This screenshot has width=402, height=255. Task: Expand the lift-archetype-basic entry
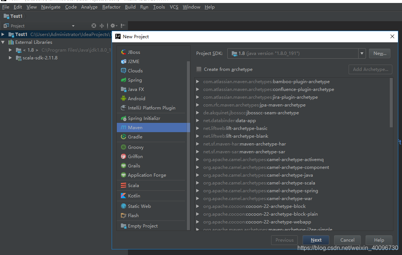click(198, 128)
